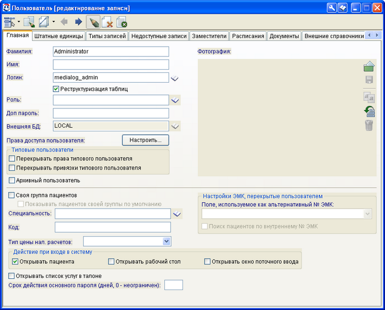Enable Своя группа пациентов checkbox
This screenshot has height=310, width=385.
click(11, 195)
